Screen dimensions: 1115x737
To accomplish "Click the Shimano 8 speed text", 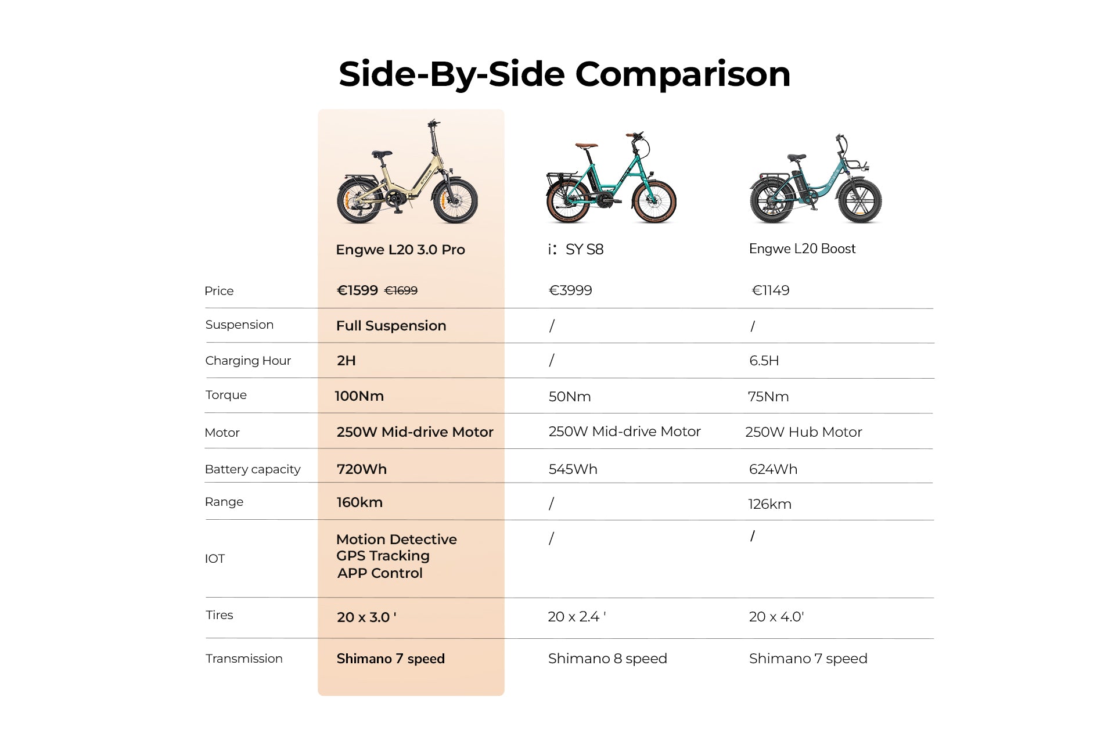I will [x=607, y=659].
